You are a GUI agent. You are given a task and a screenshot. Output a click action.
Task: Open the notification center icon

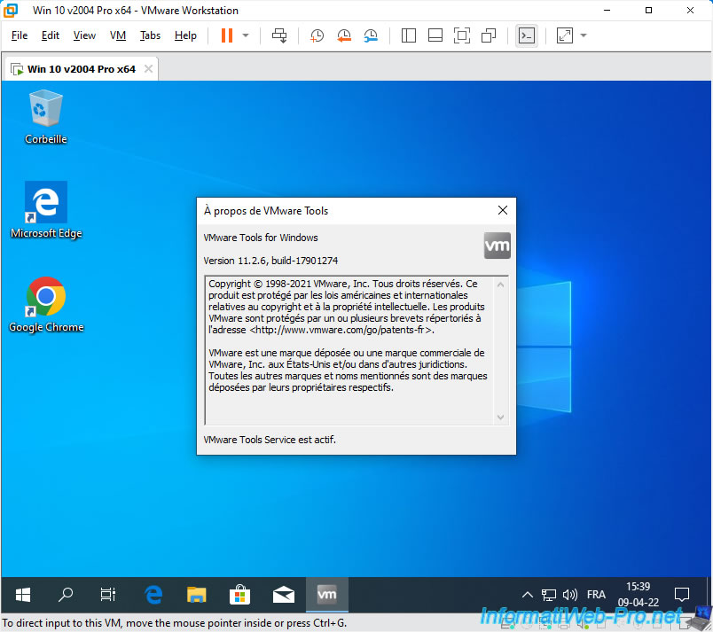click(682, 594)
